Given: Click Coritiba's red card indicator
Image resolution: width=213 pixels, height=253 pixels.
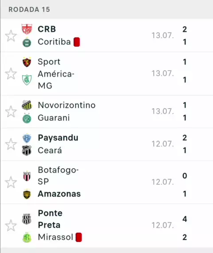Looking at the screenshot, I should point(77,42).
